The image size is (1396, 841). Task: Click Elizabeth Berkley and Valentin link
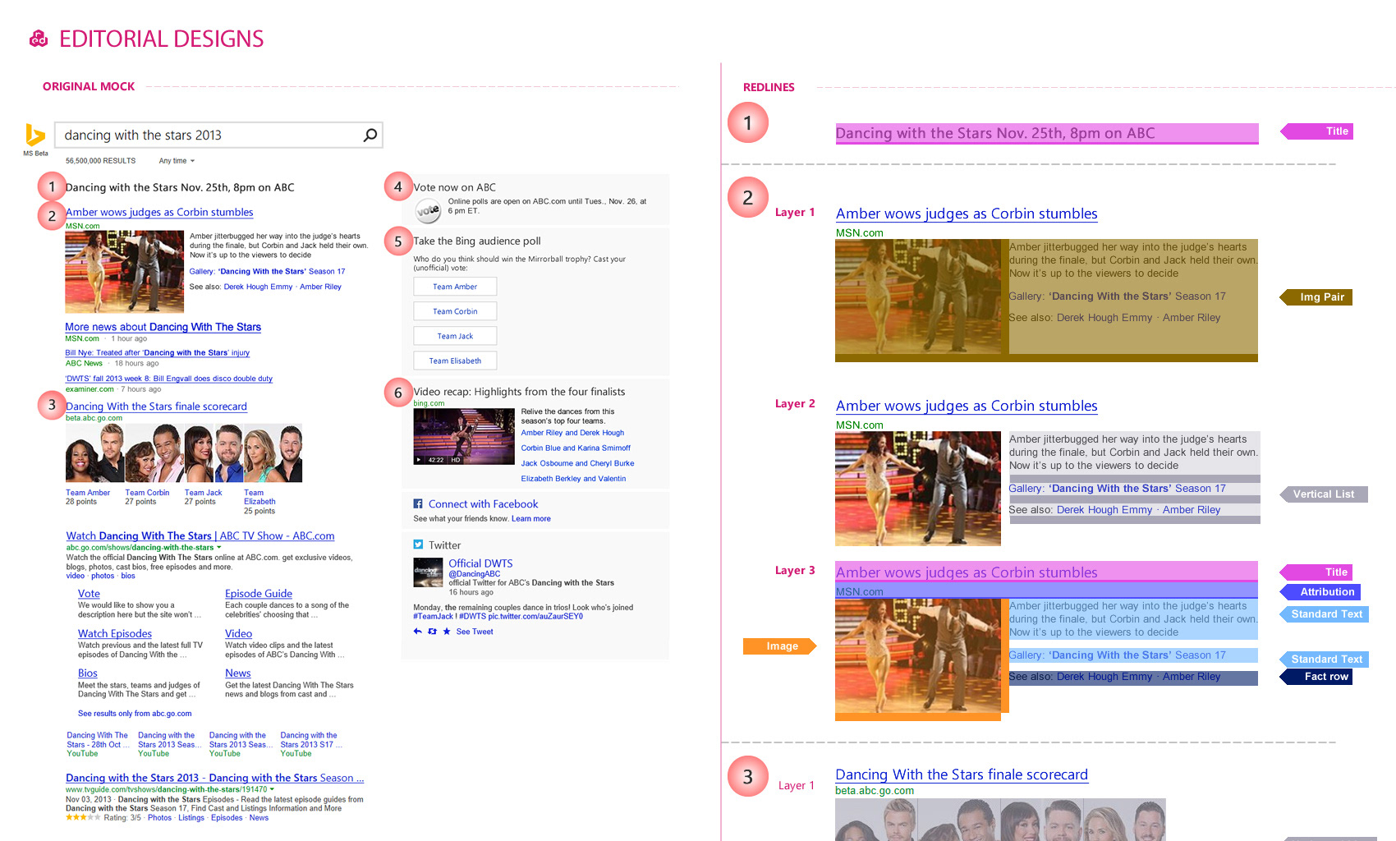[x=573, y=479]
